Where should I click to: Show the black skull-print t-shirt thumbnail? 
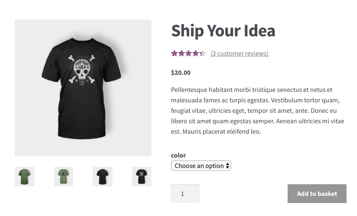[142, 176]
